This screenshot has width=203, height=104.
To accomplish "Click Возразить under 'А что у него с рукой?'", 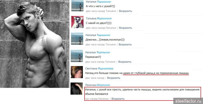I will tap(126, 11).
